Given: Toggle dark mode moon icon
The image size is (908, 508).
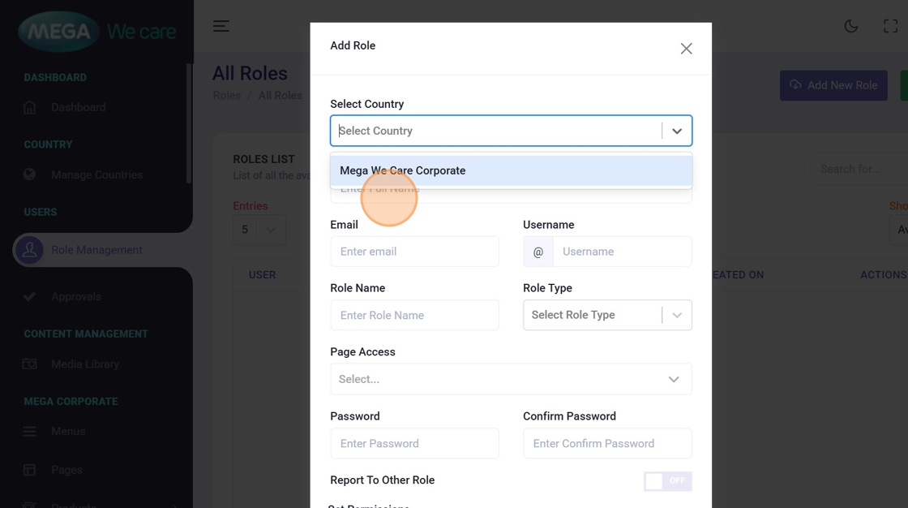Looking at the screenshot, I should pos(851,26).
